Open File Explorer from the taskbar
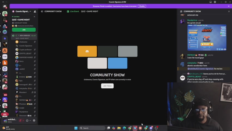 pyautogui.click(x=119, y=128)
